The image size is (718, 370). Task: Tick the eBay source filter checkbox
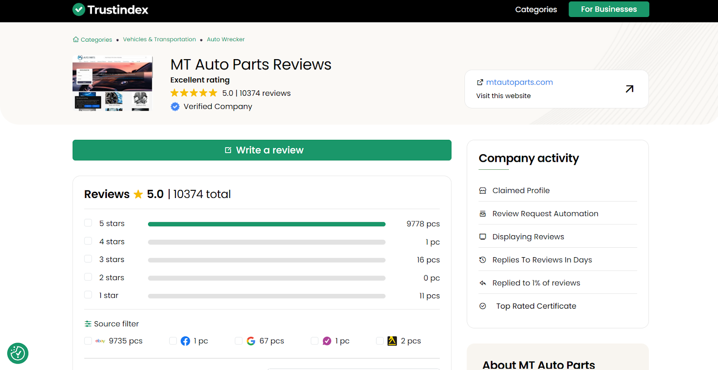click(88, 341)
